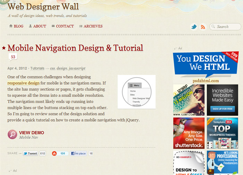Open the shutterstock hummingbird ad

coord(189,133)
